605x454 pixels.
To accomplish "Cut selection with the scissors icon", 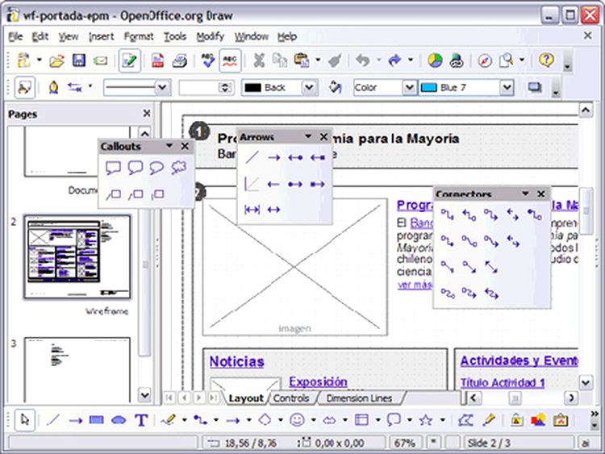I will [259, 60].
